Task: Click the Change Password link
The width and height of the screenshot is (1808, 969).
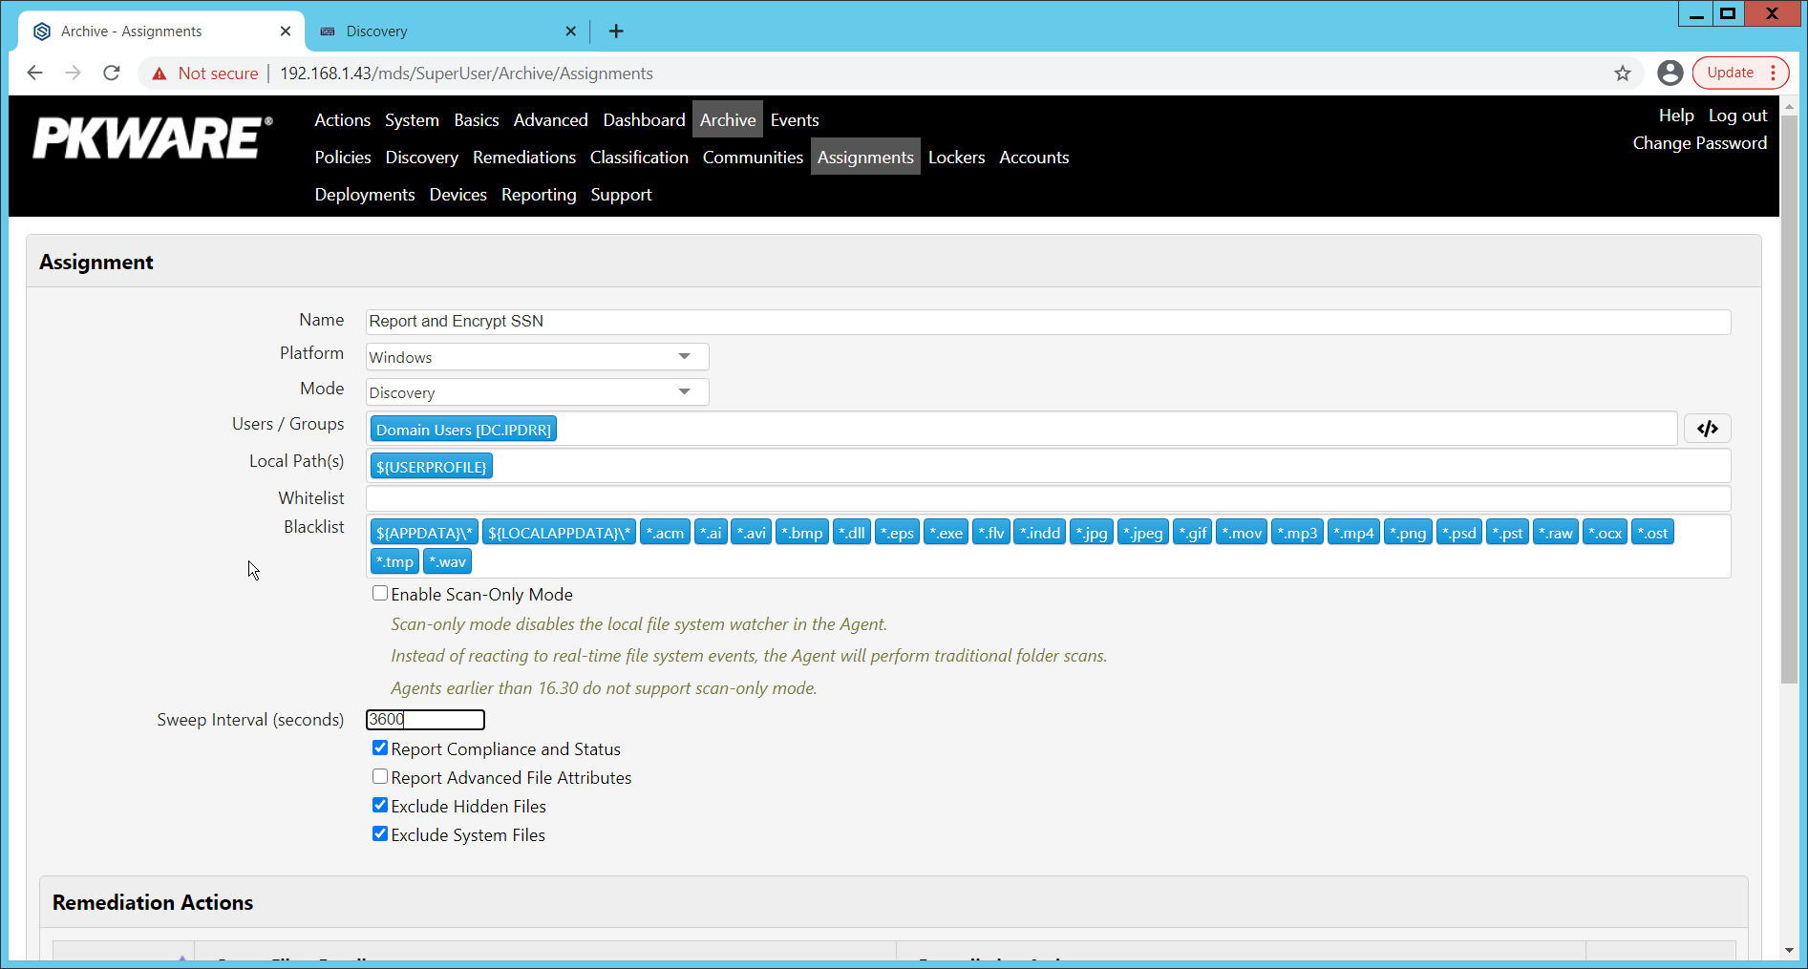Action: point(1700,143)
